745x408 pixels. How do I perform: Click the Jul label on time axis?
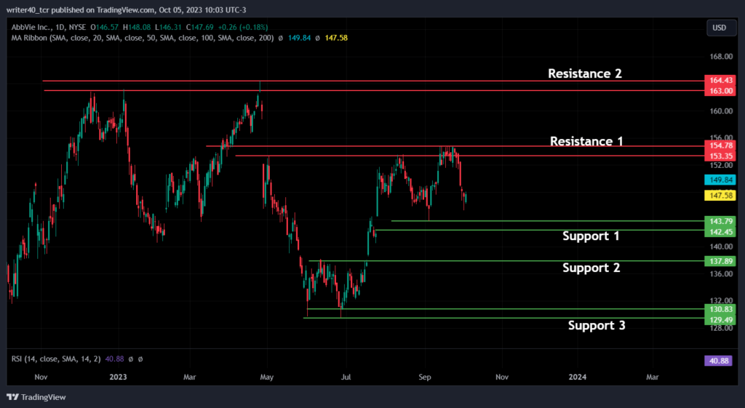point(346,377)
